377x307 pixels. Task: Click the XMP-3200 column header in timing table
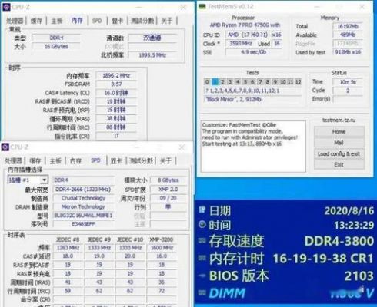(162, 239)
